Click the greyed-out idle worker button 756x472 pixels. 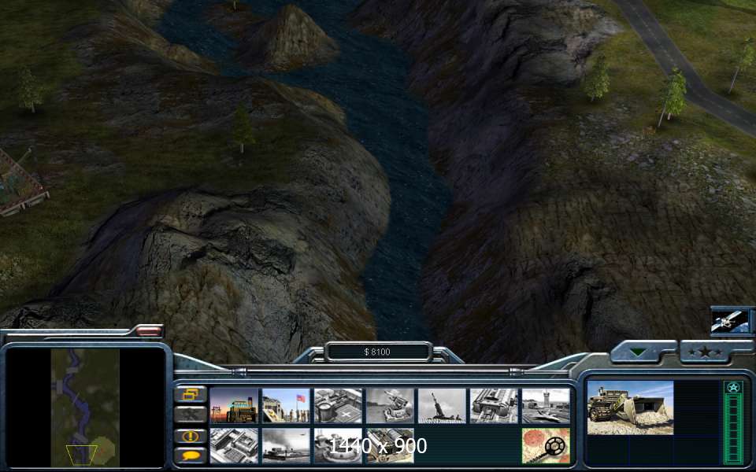[x=191, y=415]
